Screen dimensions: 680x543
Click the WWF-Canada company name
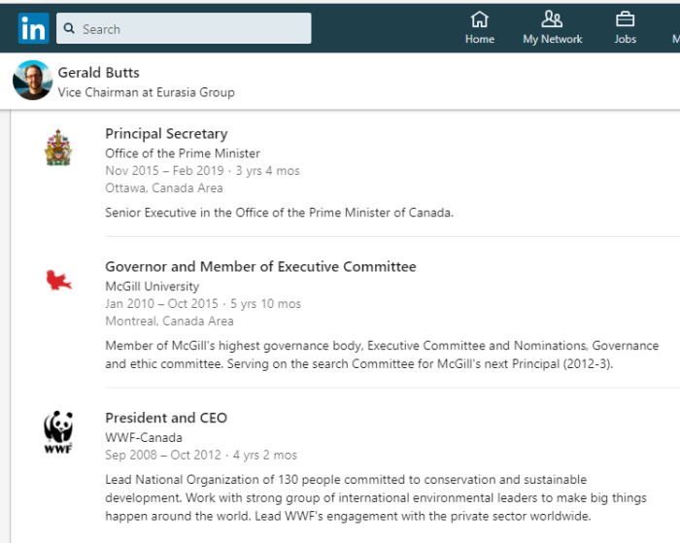pyautogui.click(x=144, y=438)
